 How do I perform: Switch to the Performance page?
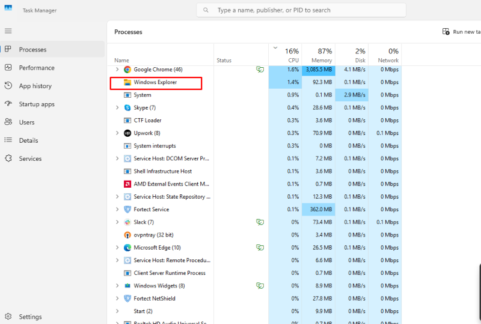tap(52, 68)
